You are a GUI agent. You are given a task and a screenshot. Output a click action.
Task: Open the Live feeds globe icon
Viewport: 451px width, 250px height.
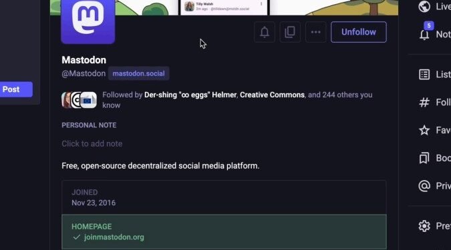click(x=424, y=6)
